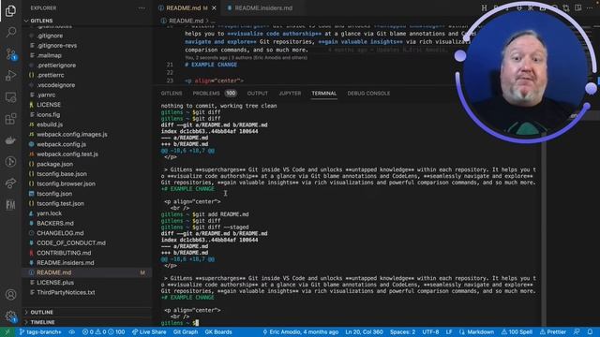
Task: Open .gitignore in the explorer
Action: coord(50,36)
